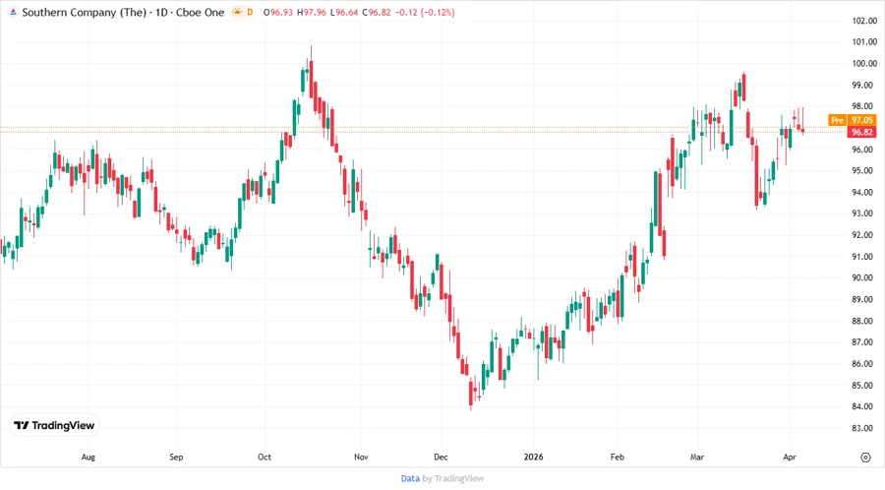The width and height of the screenshot is (885, 490).
Task: Click the 84.00 price scale label
Action: pyautogui.click(x=864, y=406)
